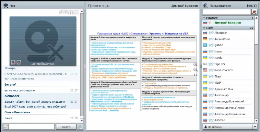Click the first status icon in imava's row
This screenshot has height=132, width=260.
point(210,52)
